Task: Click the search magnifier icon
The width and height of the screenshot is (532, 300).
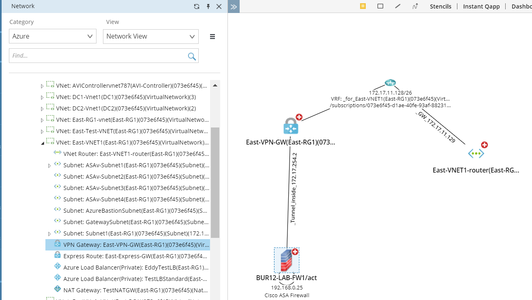Action: (192, 56)
